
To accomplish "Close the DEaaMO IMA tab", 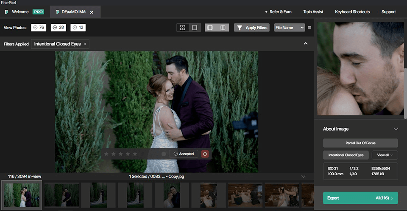I will click(x=92, y=12).
